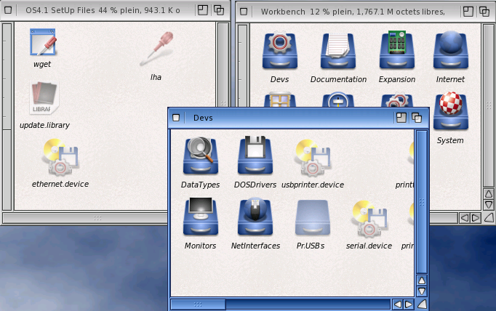This screenshot has width=496, height=311.
Task: Click the OS4.1 SetUp Files title text
Action: coord(103,10)
